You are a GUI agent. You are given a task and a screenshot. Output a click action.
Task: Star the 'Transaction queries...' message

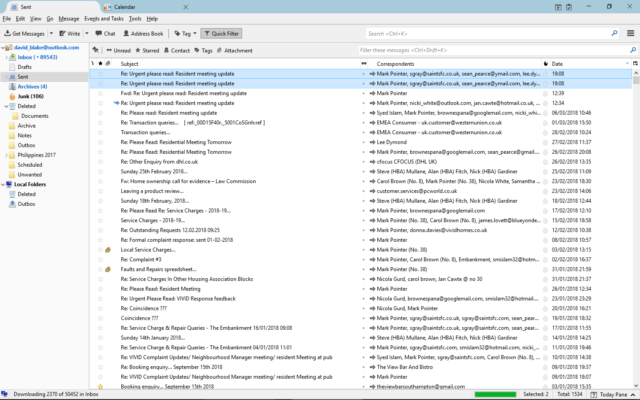tap(100, 132)
